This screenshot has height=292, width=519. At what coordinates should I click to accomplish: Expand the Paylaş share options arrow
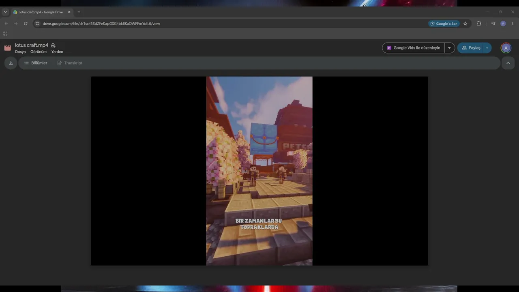[x=487, y=48]
